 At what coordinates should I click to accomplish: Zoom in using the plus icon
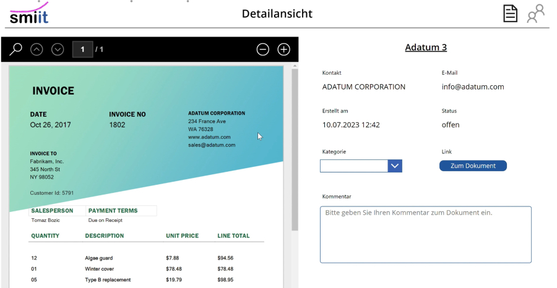point(283,49)
